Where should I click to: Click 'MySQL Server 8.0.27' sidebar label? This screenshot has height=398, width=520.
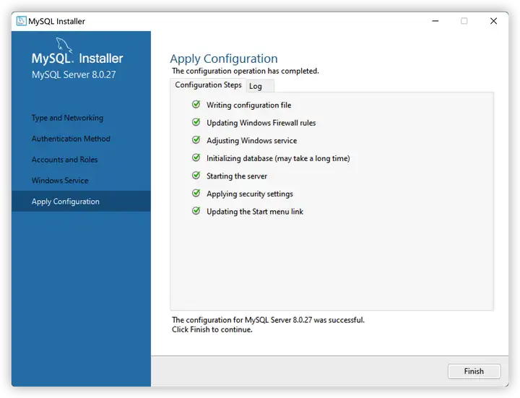74,74
